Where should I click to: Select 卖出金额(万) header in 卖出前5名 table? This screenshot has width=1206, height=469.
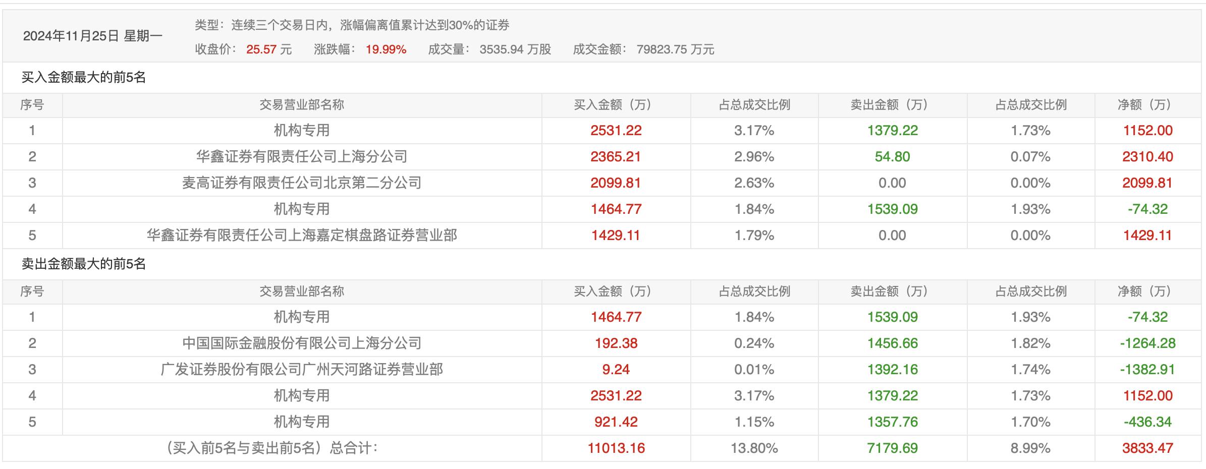(892, 291)
